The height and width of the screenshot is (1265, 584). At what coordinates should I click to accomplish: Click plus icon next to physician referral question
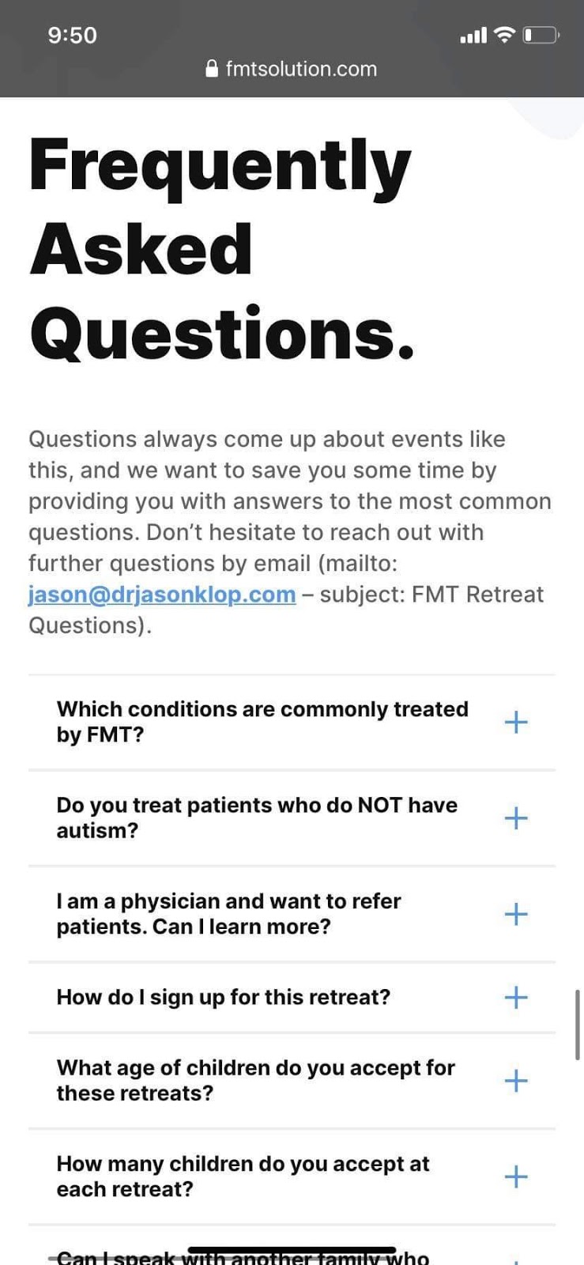[515, 914]
